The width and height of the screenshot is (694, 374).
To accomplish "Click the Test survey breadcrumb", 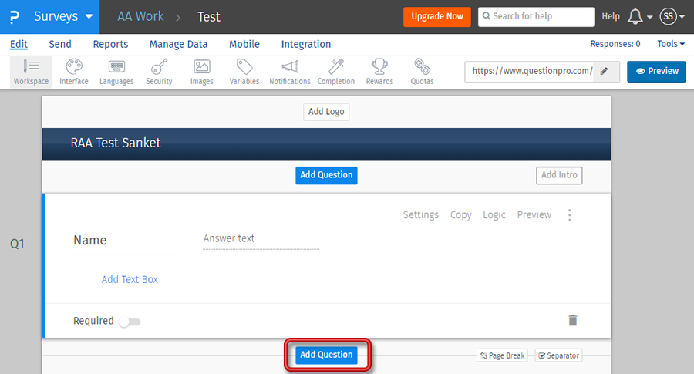I will click(x=209, y=17).
